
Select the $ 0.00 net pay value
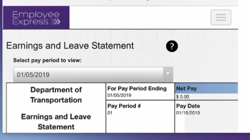click(x=183, y=97)
